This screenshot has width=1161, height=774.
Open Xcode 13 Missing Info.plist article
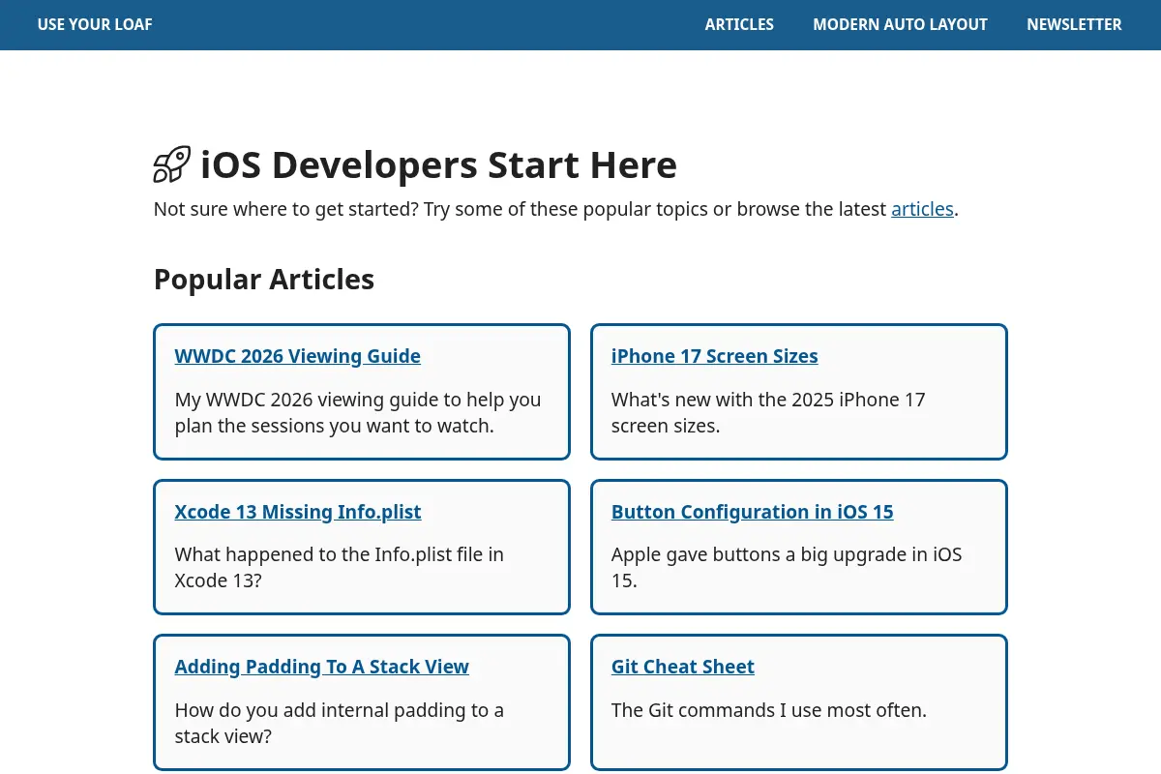298,512
